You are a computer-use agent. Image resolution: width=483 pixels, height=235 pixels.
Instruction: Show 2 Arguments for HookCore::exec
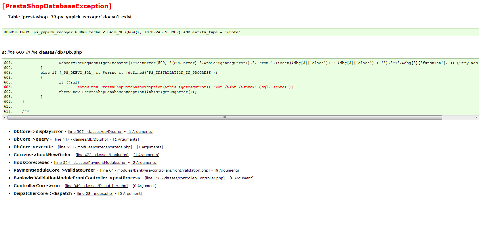click(x=144, y=163)
